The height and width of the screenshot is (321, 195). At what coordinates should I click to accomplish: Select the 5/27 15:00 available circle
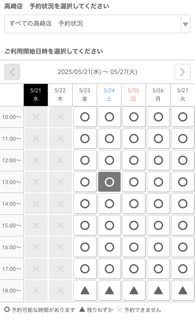[183, 225]
